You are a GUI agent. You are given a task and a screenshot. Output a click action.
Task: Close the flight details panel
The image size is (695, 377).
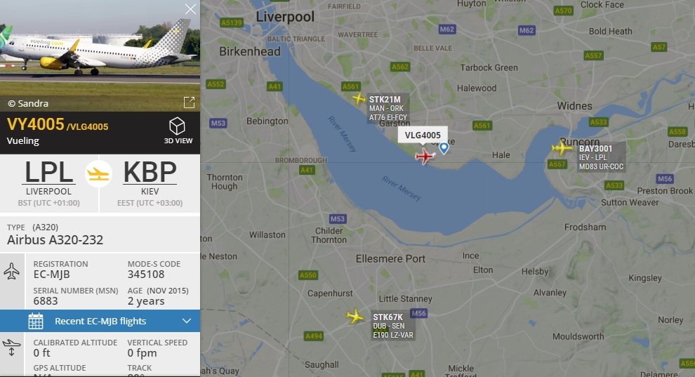[x=190, y=9]
